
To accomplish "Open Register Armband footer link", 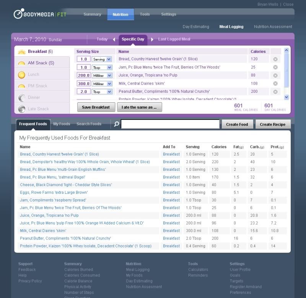I will pyautogui.click(x=246, y=287).
